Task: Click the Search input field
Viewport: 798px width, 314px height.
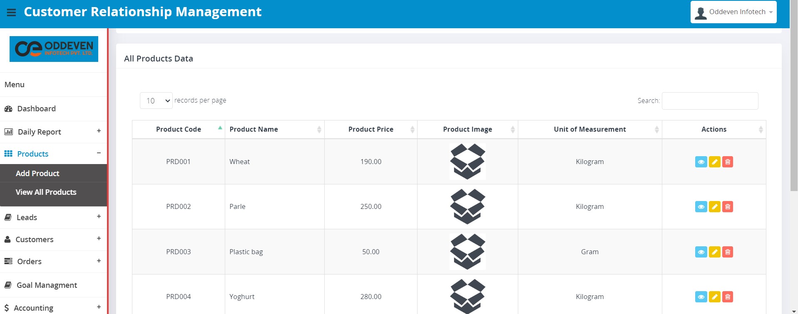Action: coord(710,101)
